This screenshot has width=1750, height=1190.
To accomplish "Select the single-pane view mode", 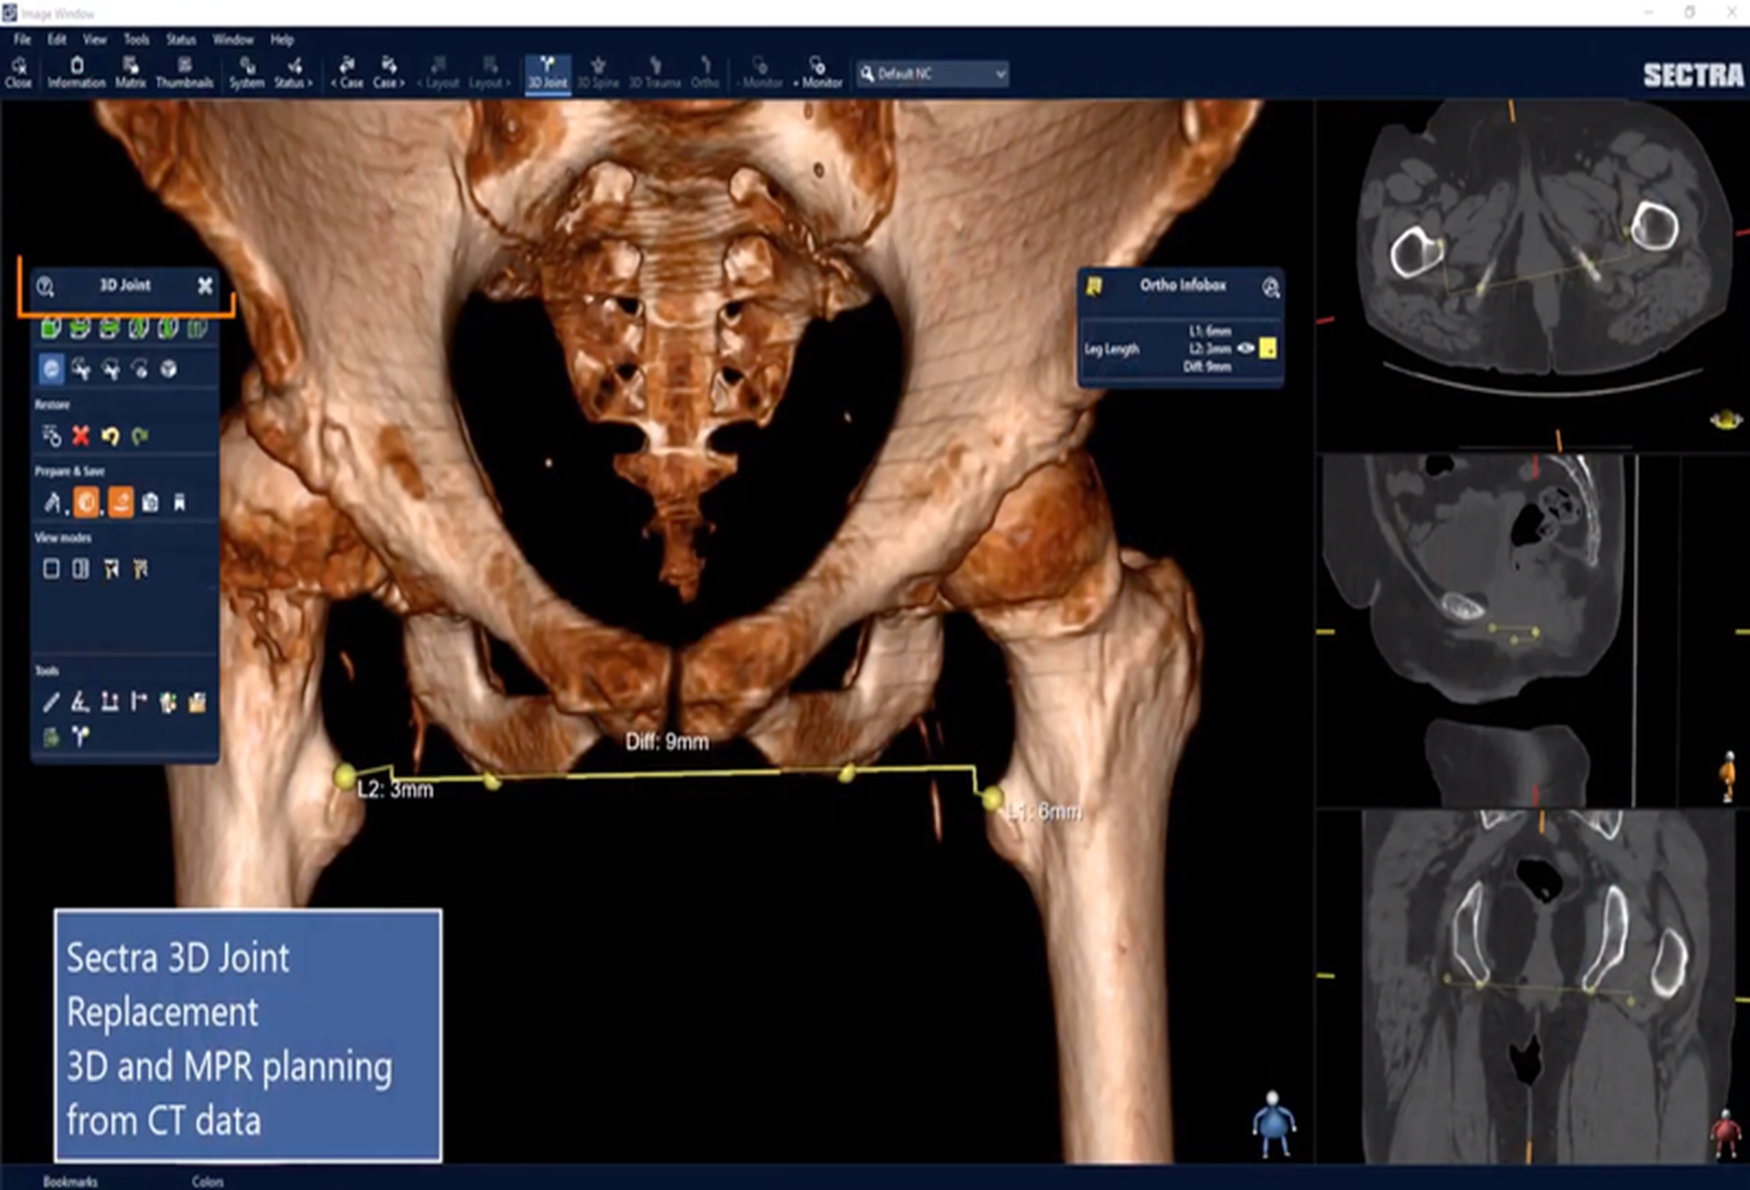I will pyautogui.click(x=51, y=568).
